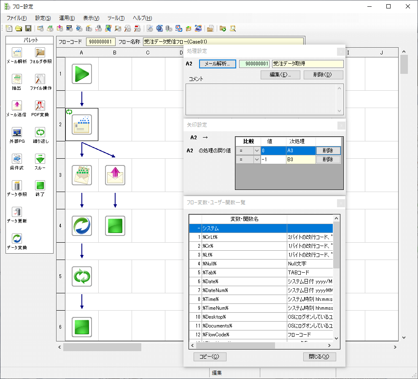Open comparison dropdown in first arrow row

tap(256, 151)
